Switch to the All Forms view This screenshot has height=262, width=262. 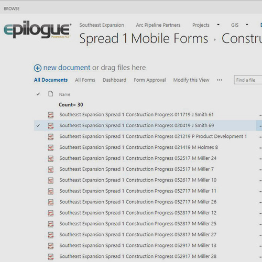(85, 80)
